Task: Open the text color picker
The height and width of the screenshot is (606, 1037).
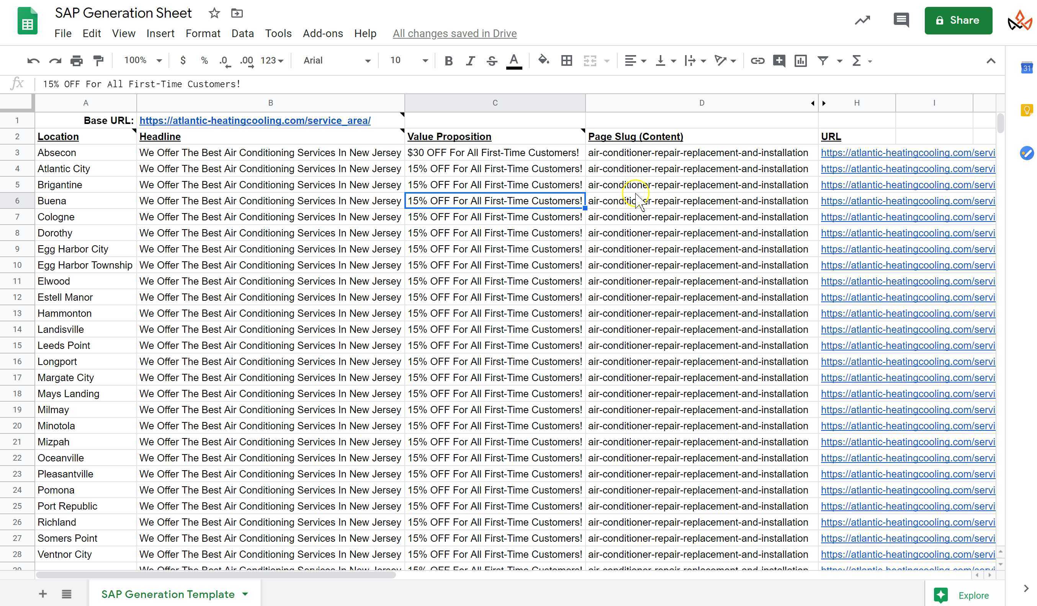Action: pyautogui.click(x=514, y=61)
